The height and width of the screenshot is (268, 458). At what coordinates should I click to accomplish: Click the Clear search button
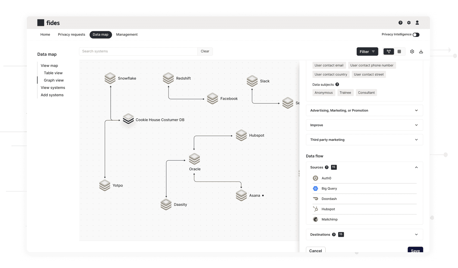205,51
